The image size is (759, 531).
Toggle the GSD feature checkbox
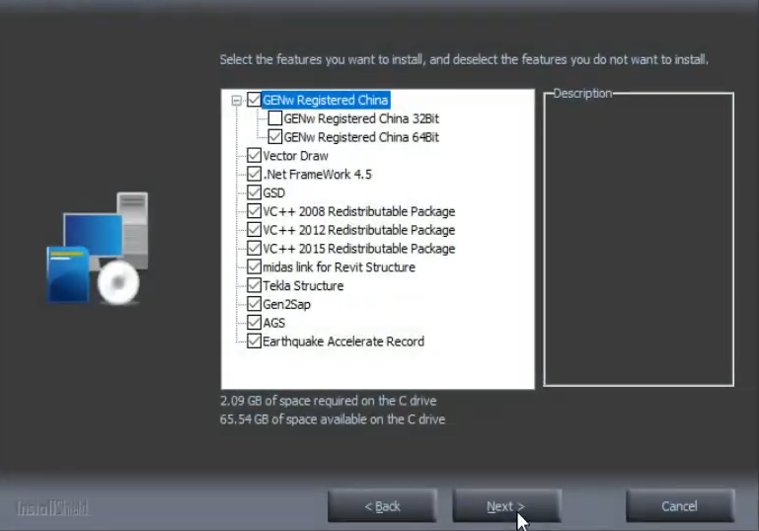pyautogui.click(x=254, y=192)
